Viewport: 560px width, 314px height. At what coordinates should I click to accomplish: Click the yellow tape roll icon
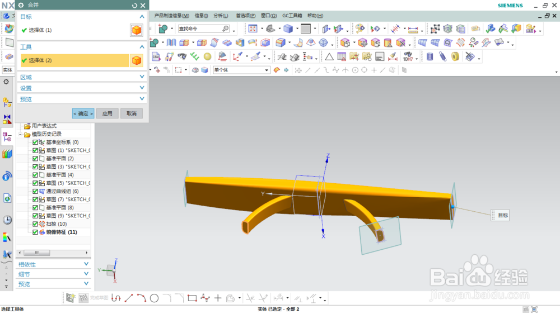point(455,56)
